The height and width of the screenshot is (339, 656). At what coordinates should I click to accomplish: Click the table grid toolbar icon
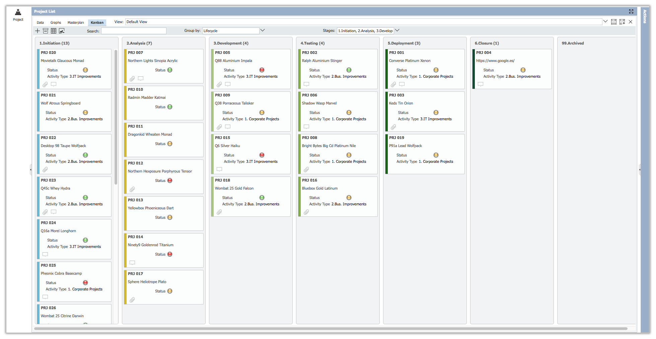[54, 31]
